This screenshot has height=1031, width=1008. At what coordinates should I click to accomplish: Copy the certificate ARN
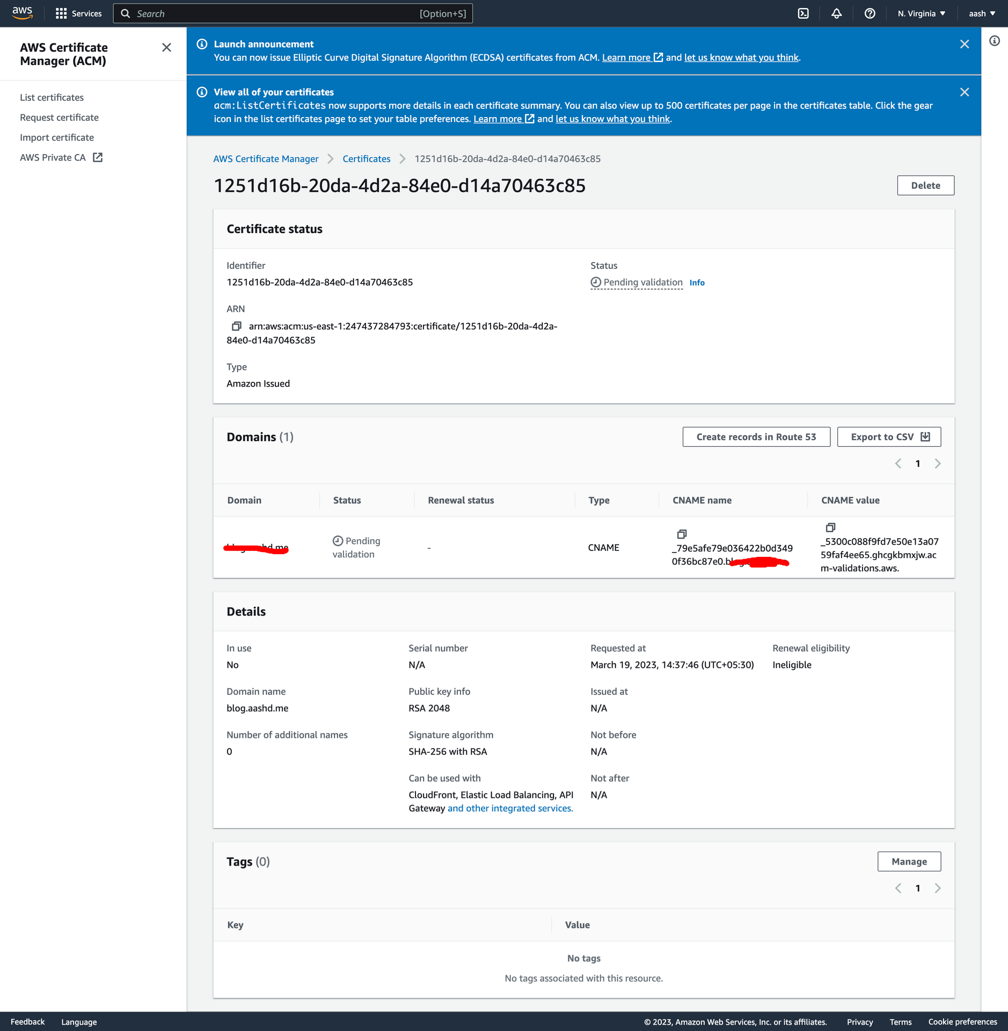[236, 326]
